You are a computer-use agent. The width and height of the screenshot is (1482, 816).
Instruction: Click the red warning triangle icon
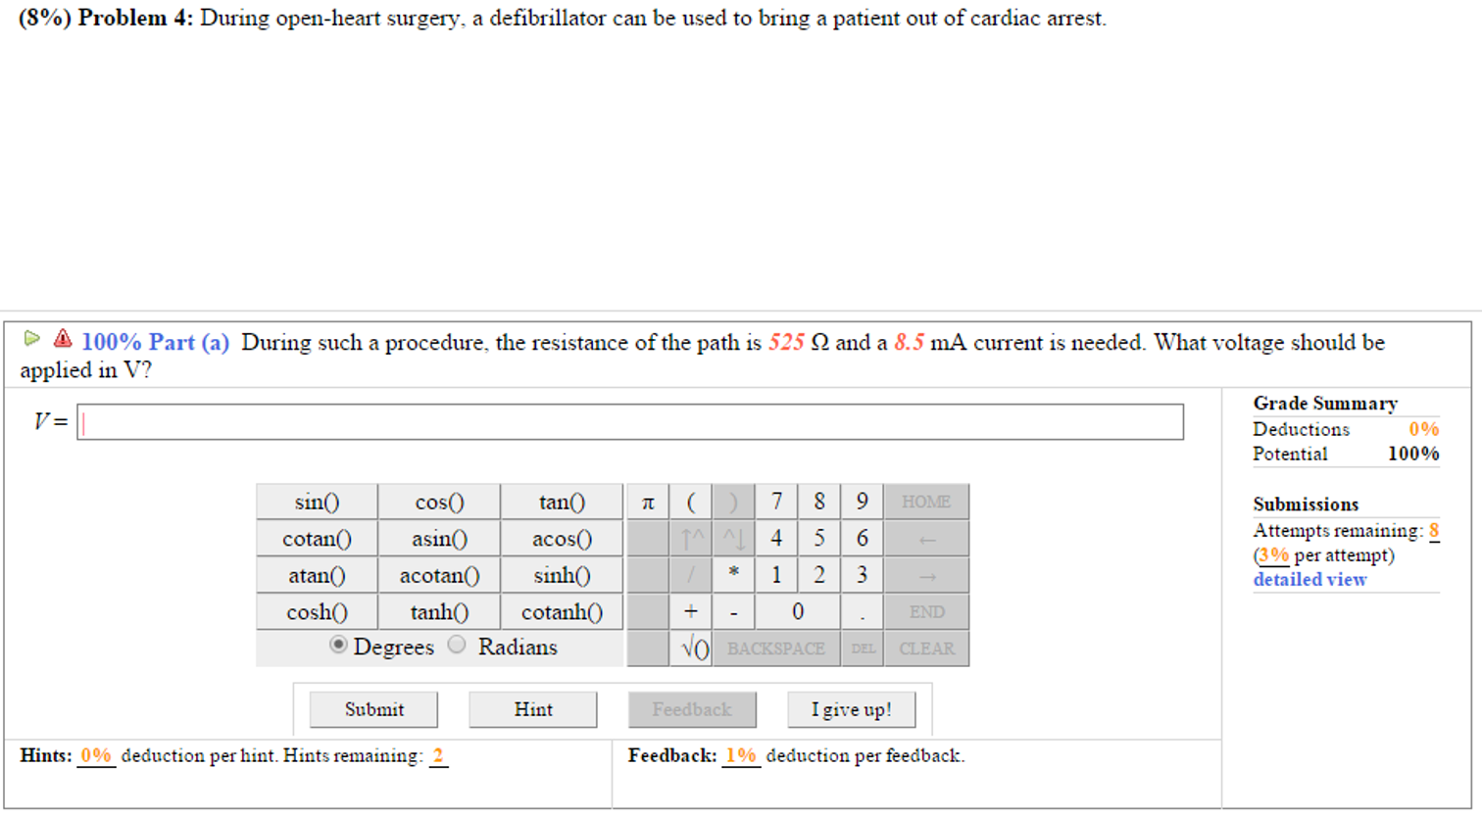tap(63, 339)
